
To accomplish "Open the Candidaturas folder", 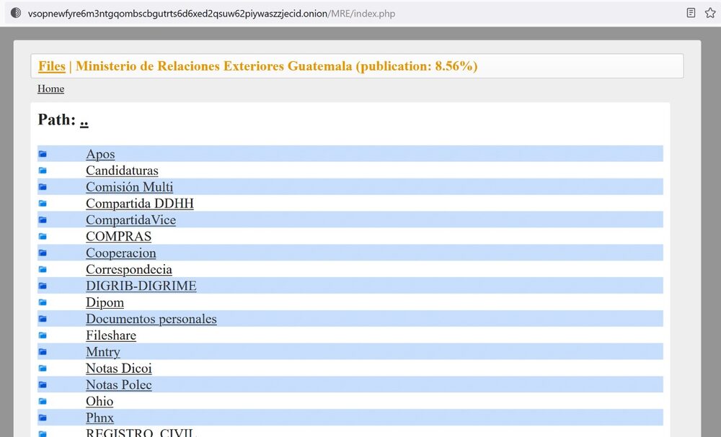I will point(122,171).
